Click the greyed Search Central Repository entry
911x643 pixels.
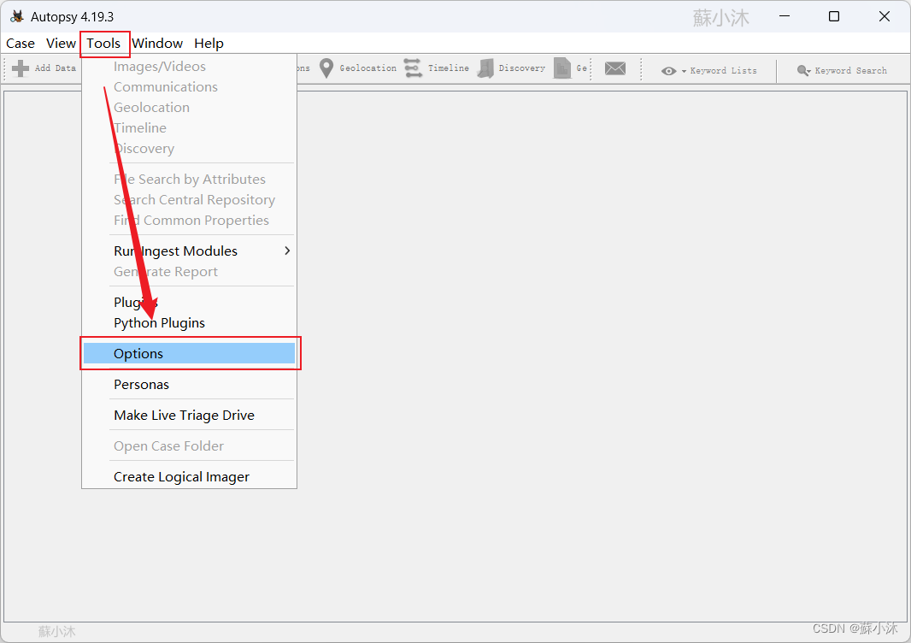pyautogui.click(x=190, y=199)
